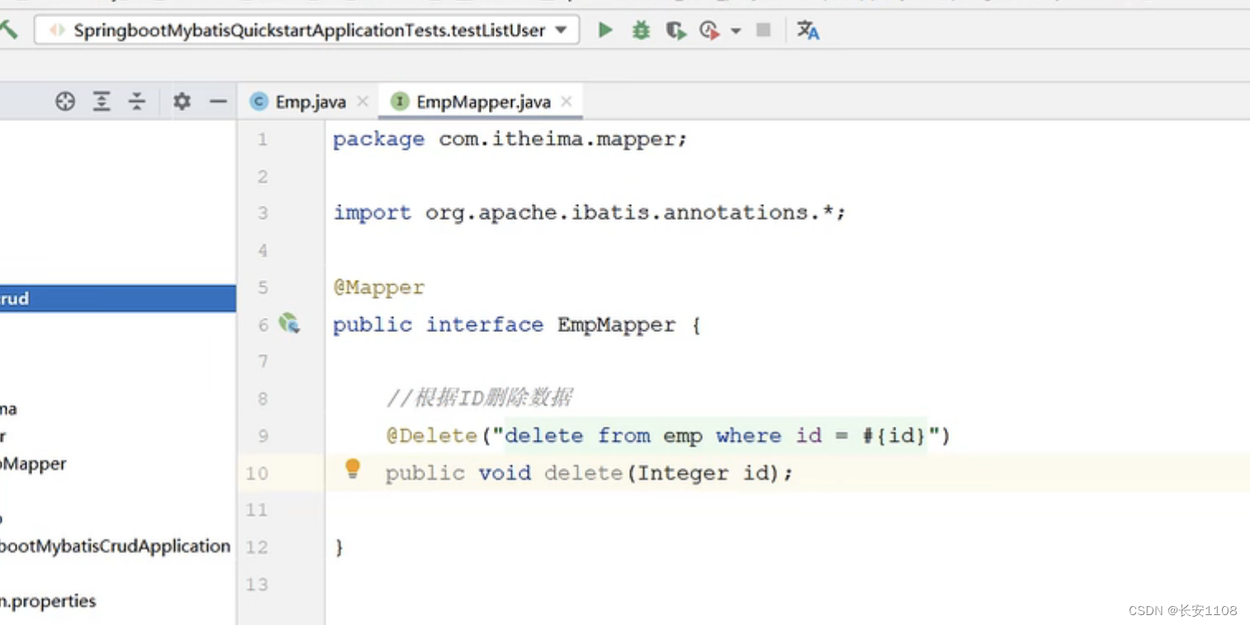Click the Chinese comment on line 8
Image resolution: width=1250 pixels, height=625 pixels.
[479, 399]
